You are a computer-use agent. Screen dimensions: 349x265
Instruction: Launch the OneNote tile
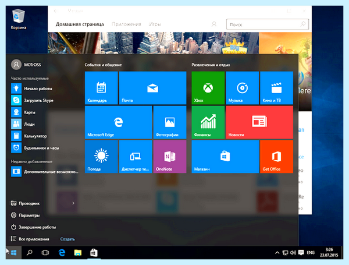170,157
